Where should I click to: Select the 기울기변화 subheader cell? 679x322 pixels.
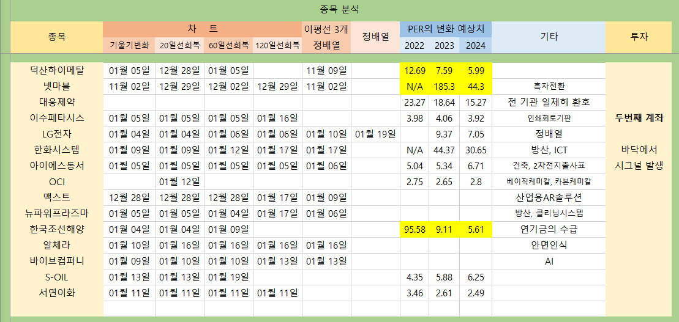point(129,45)
